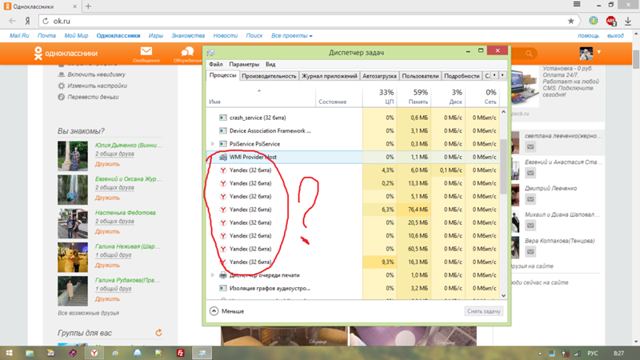The width and height of the screenshot is (640, 360).
Task: Open File Explorer from taskbar
Action: click(x=30, y=353)
